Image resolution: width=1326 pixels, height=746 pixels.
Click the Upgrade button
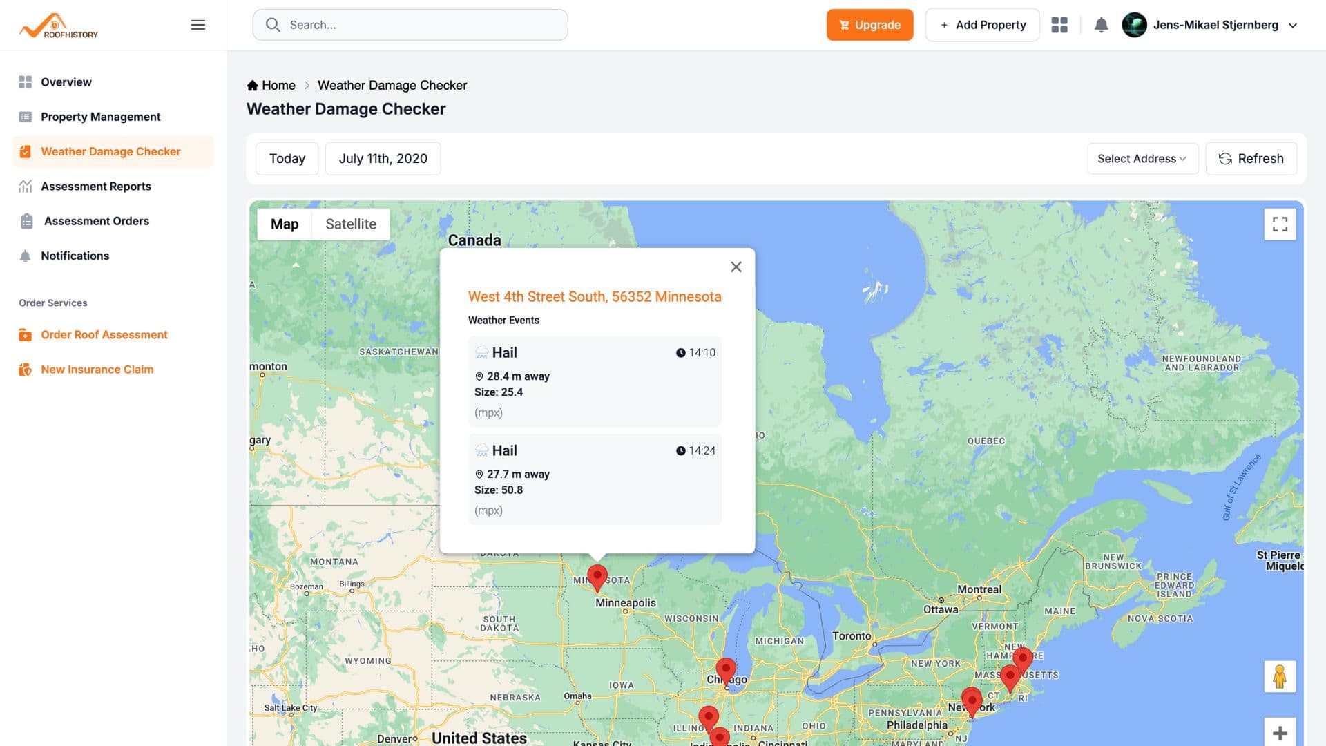click(x=869, y=25)
